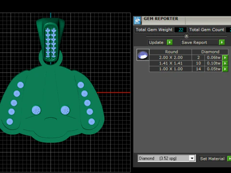Click the 0.05tw weight cell
Image resolution: width=231 pixels, height=173 pixels.
pyautogui.click(x=214, y=69)
